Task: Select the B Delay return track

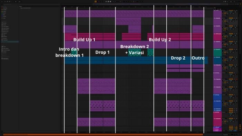Action: tap(217, 129)
